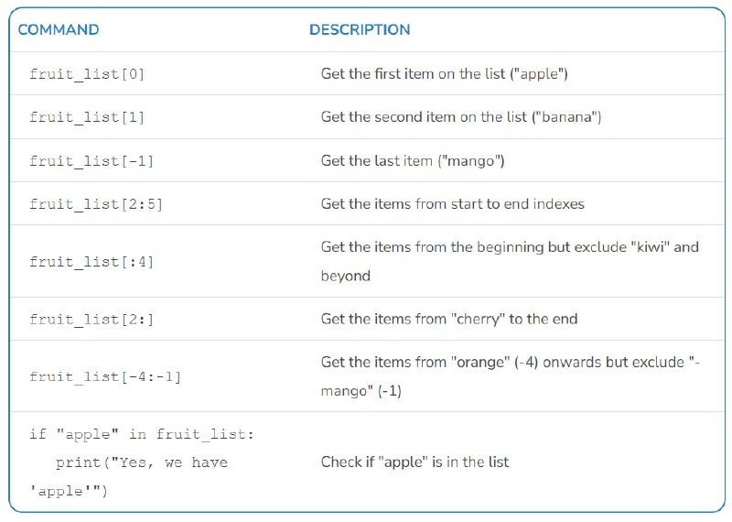This screenshot has width=732, height=522.
Task: Click the if "apple" in fruit_list code line
Action: point(142,435)
